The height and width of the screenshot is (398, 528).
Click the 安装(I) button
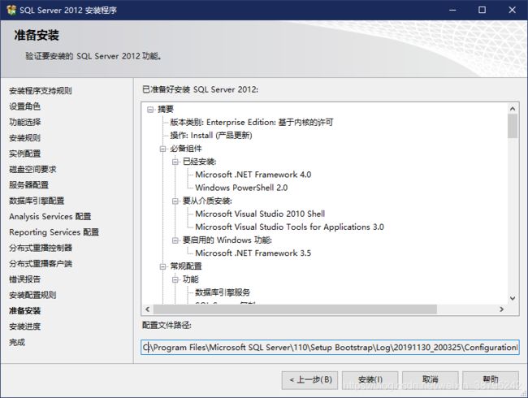point(370,380)
